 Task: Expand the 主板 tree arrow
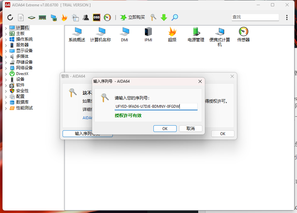click(6, 34)
